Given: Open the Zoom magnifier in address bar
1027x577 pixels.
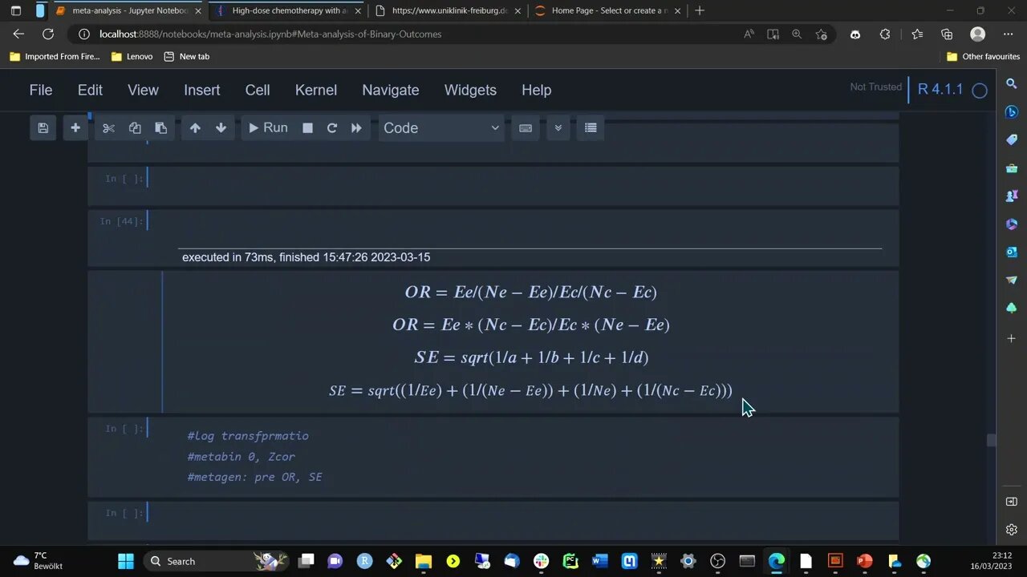Looking at the screenshot, I should [797, 34].
